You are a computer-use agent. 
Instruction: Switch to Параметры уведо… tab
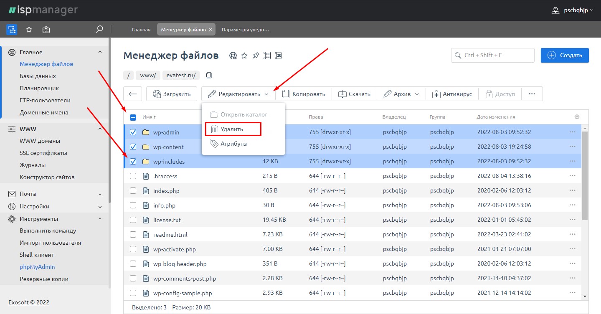[245, 30]
